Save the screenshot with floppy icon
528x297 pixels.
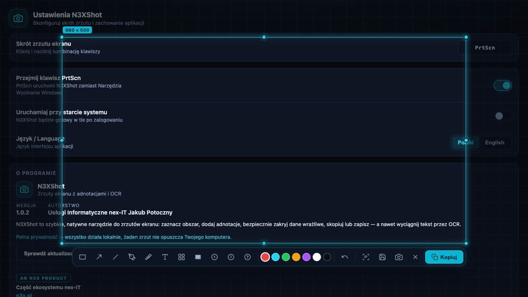pyautogui.click(x=382, y=257)
